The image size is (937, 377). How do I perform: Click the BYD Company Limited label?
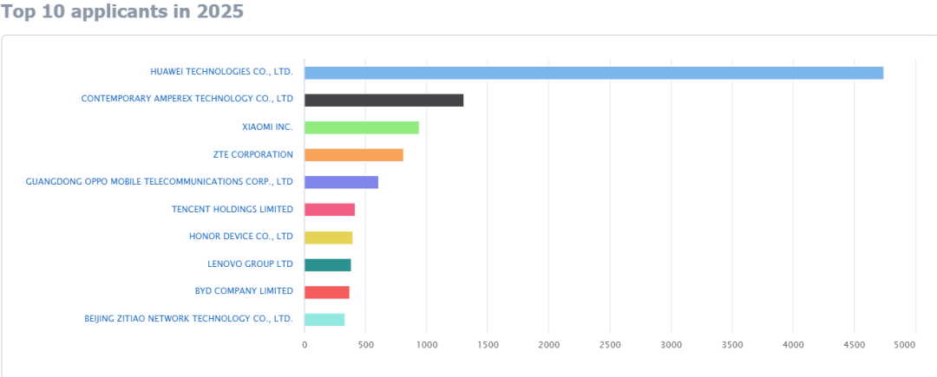pyautogui.click(x=244, y=291)
